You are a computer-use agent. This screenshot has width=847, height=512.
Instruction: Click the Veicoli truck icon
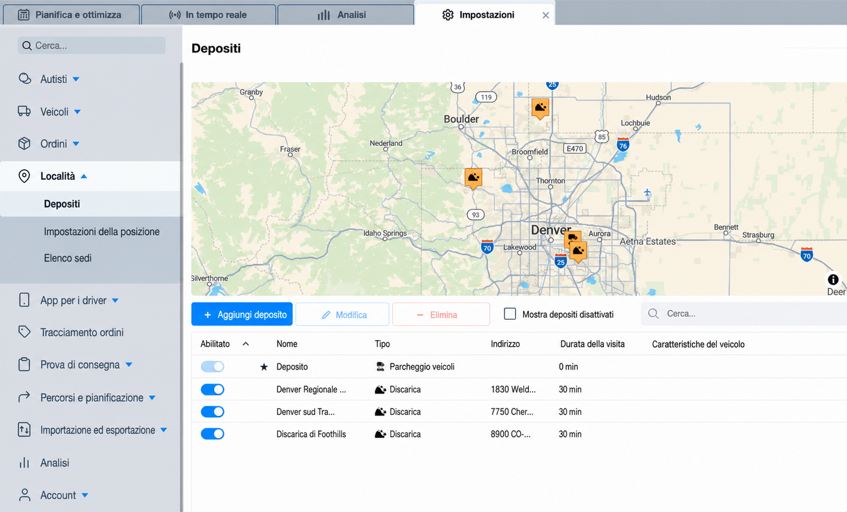pos(24,111)
